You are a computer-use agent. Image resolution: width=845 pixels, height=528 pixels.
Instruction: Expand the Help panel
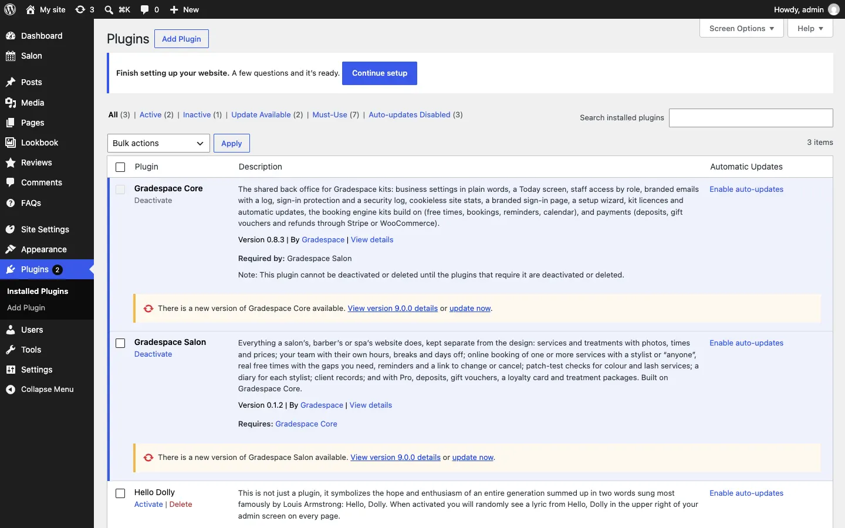click(810, 28)
